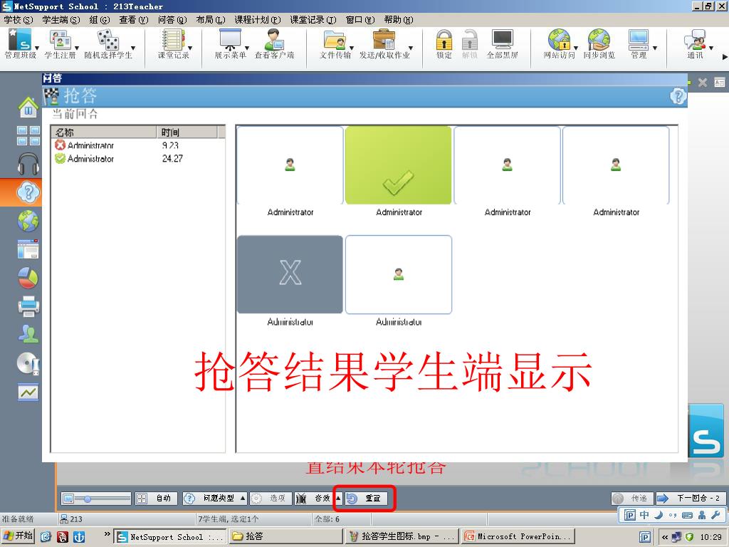Click the 随机选择学生 dice icon

[x=108, y=43]
